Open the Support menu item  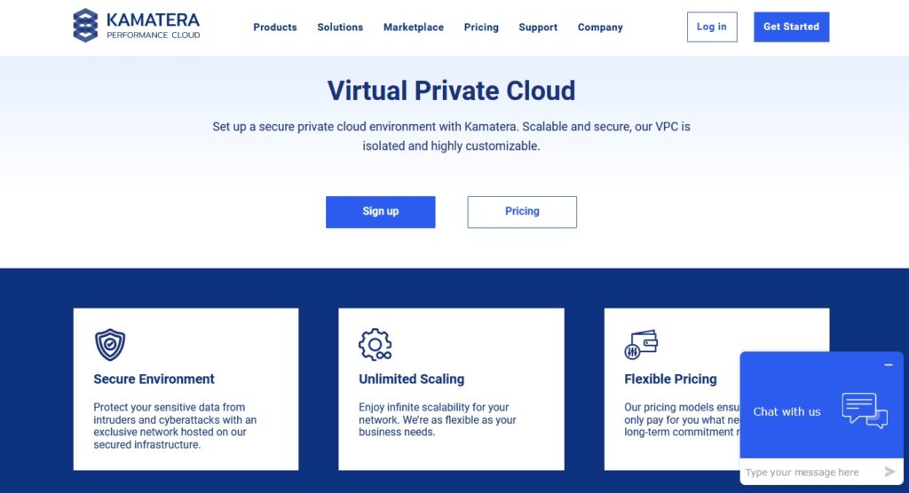coord(538,27)
